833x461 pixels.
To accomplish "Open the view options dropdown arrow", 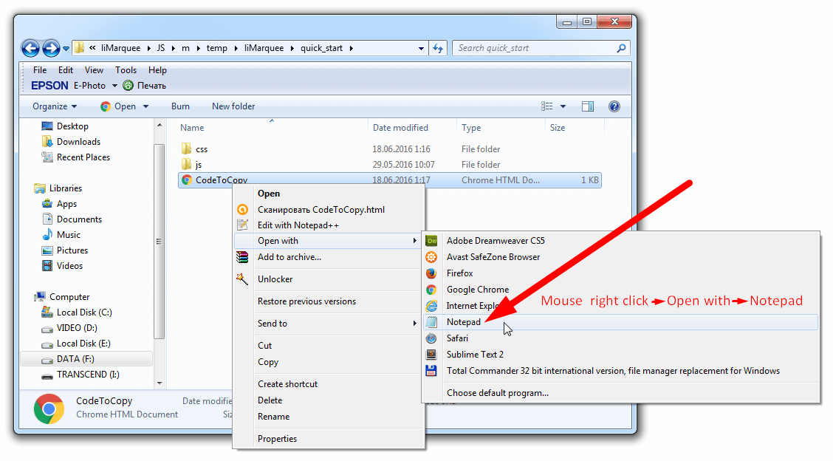I will (563, 106).
